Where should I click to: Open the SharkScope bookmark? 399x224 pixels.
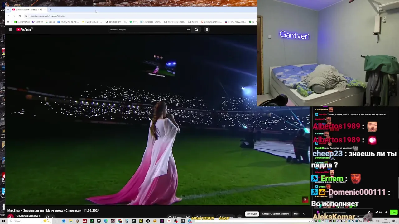coord(151,22)
